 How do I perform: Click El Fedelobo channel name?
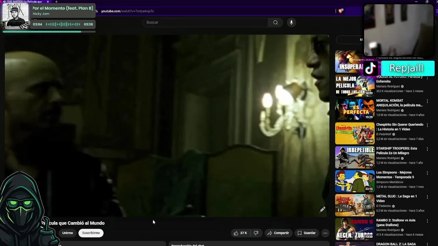[384, 206]
